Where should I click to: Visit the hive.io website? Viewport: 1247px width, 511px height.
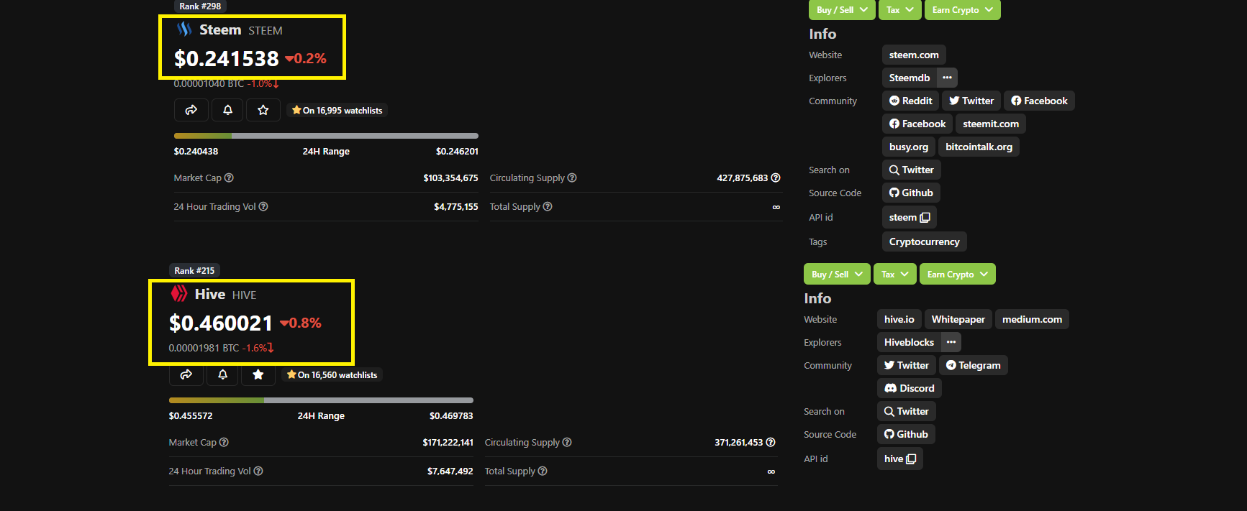(899, 319)
